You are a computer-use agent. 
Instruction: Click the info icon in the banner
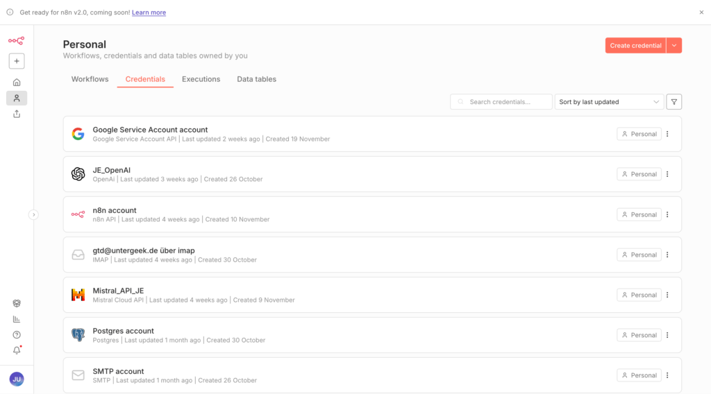pos(10,12)
